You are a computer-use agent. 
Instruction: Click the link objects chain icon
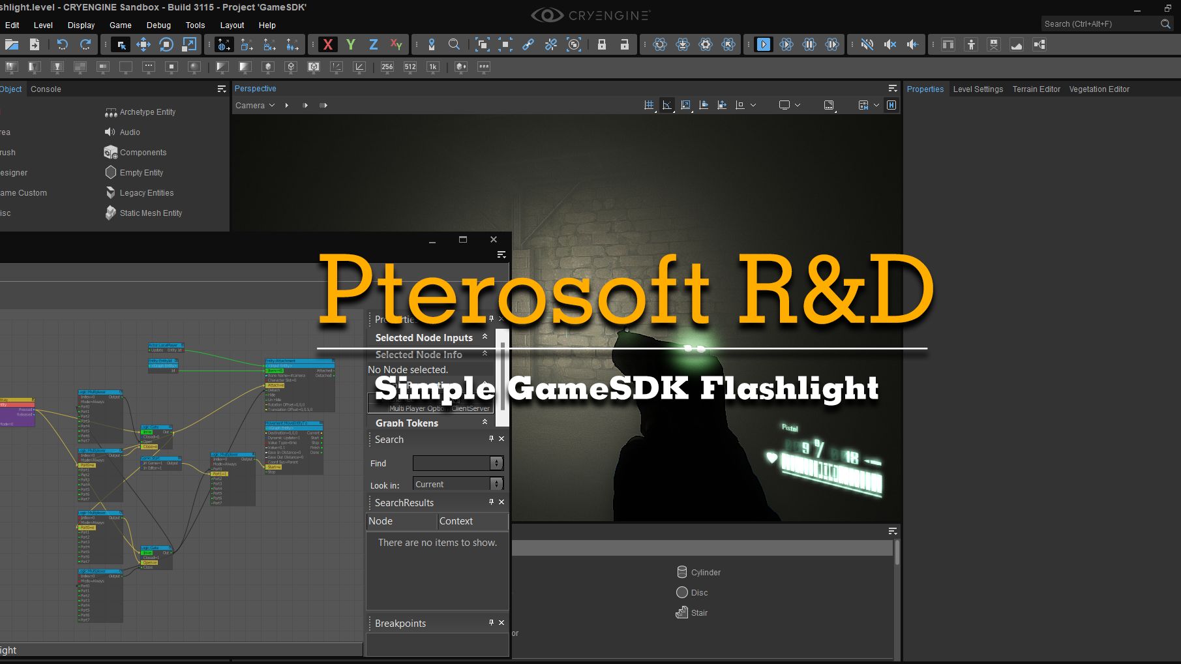click(x=528, y=44)
